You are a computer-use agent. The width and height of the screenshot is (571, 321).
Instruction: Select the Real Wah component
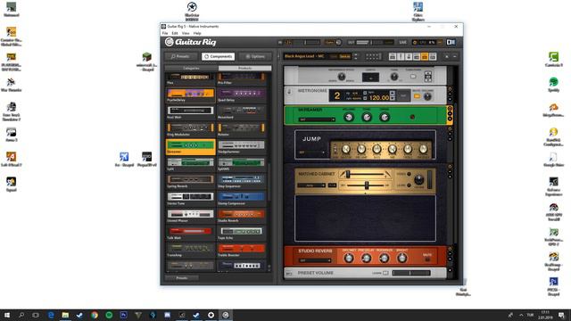[x=190, y=112]
